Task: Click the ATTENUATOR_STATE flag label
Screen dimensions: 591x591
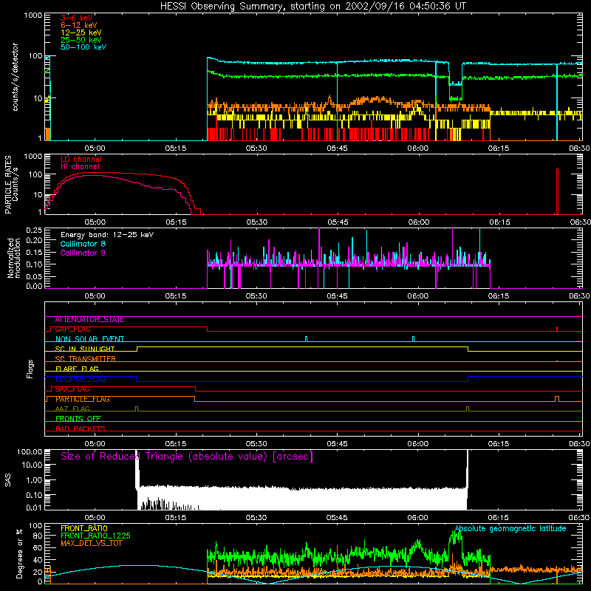Action: click(x=89, y=320)
